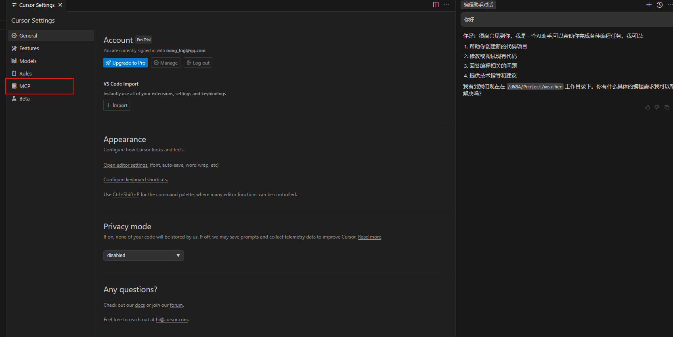Open Beta settings section
The width and height of the screenshot is (673, 337).
coord(51,98)
